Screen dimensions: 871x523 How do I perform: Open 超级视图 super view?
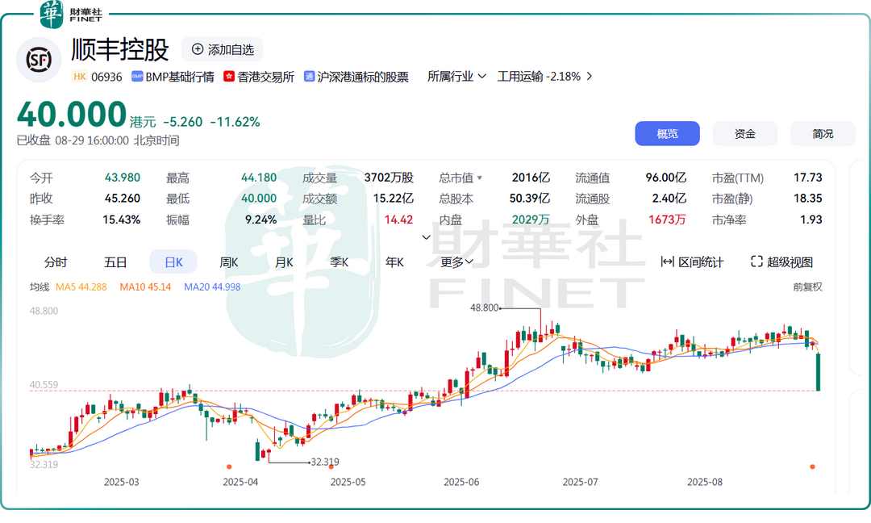coord(781,261)
